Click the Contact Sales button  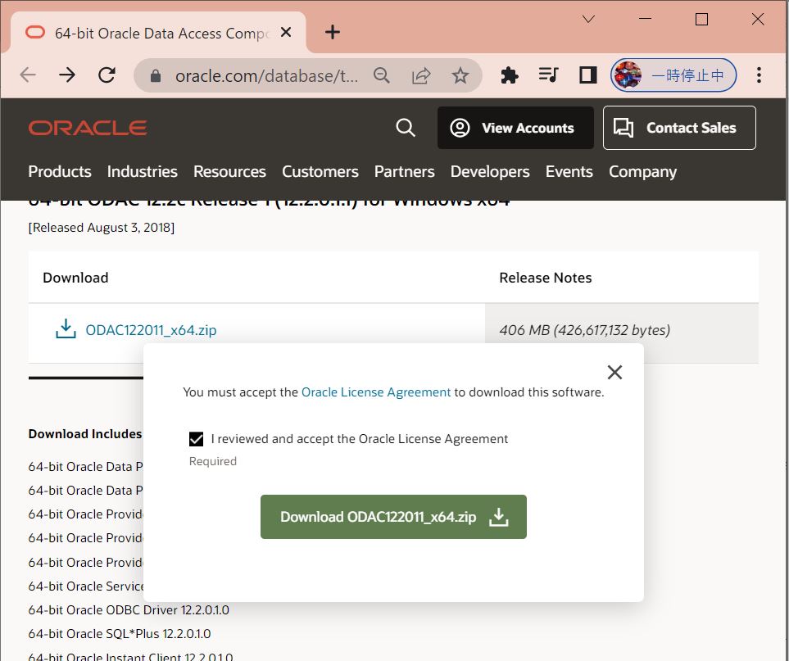[x=679, y=128]
